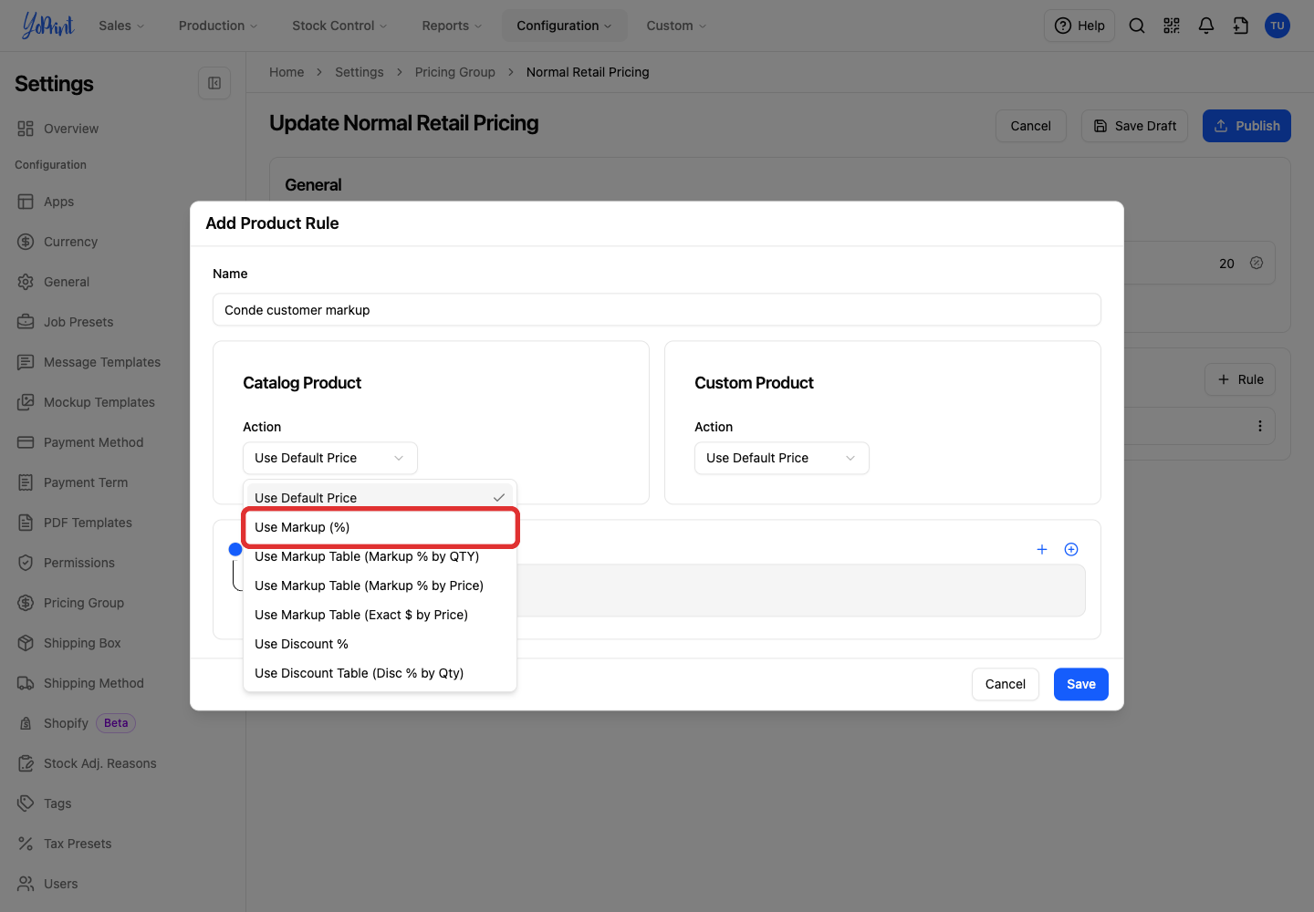Click Save in Add Product Rule dialog

[1081, 684]
